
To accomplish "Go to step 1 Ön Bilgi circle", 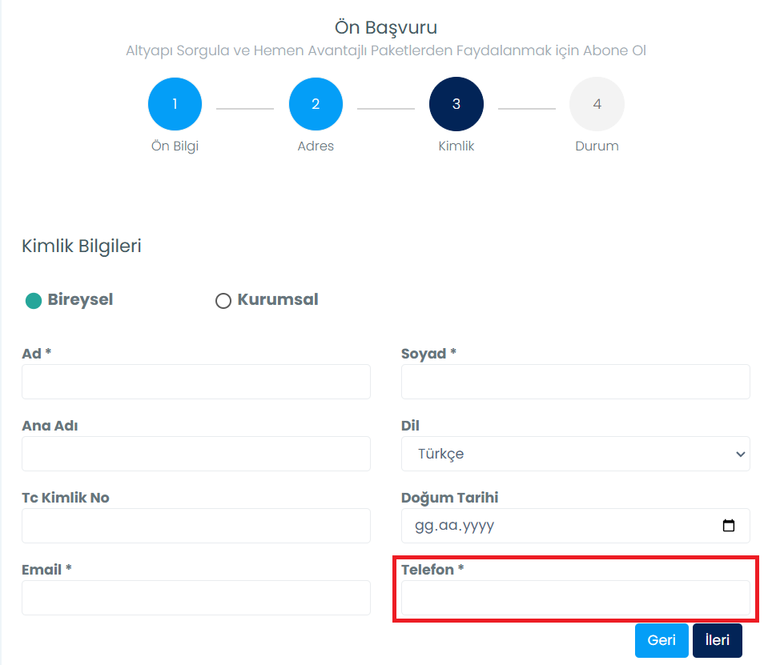I will coord(175,104).
